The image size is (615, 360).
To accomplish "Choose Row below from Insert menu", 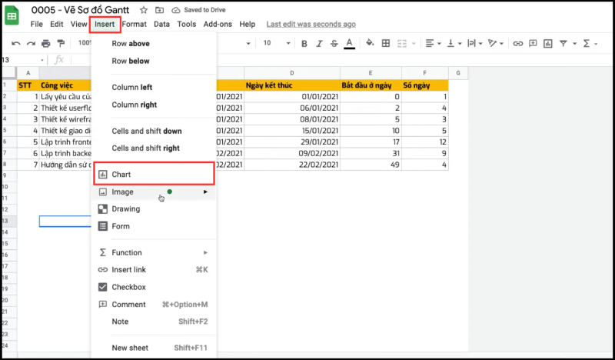I will [154, 61].
